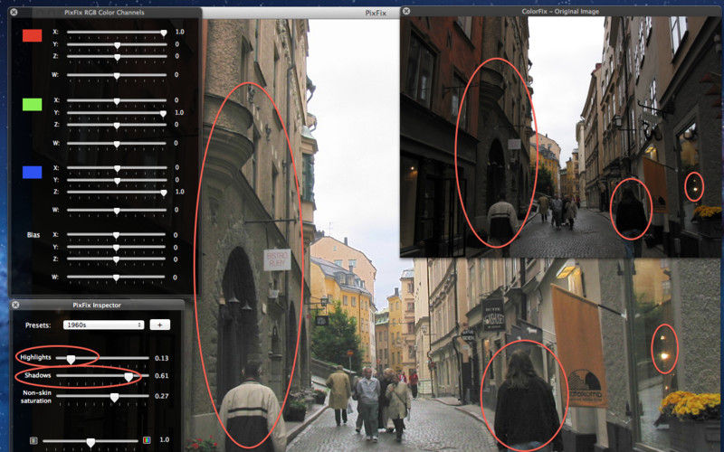Click the Highlights value 0.13
Viewport: 724px width, 452px height.
162,358
